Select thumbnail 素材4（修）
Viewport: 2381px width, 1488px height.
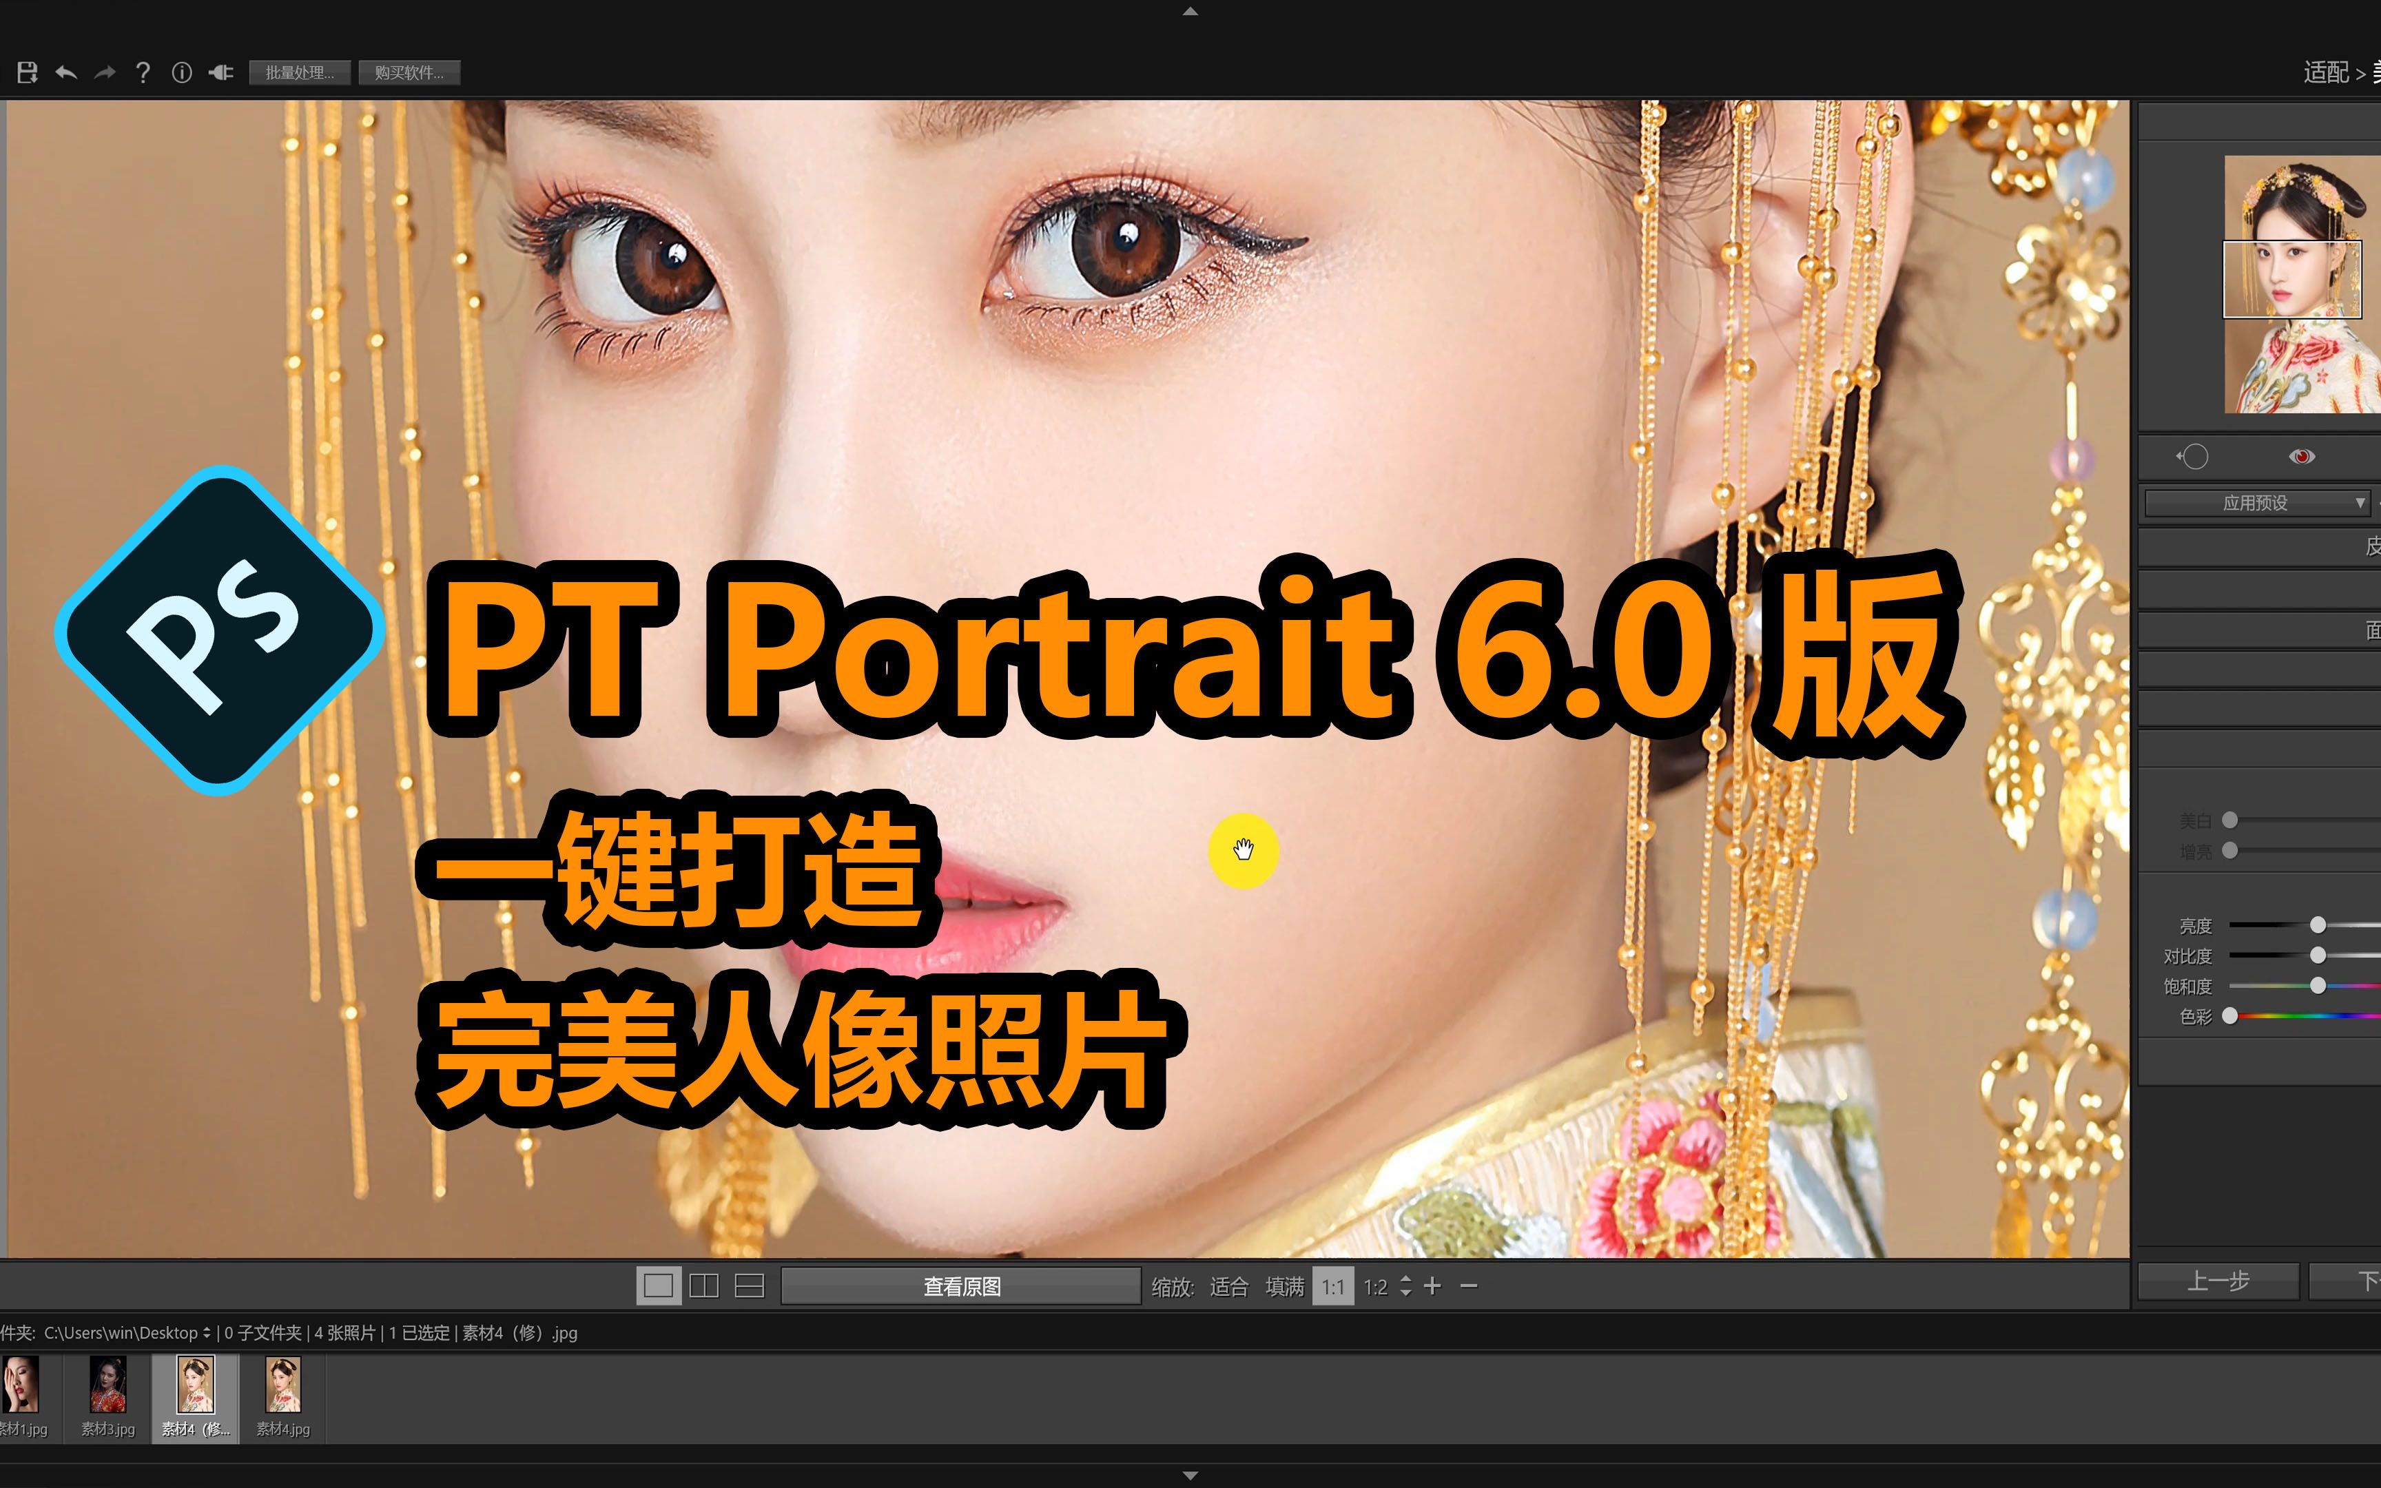click(x=195, y=1398)
